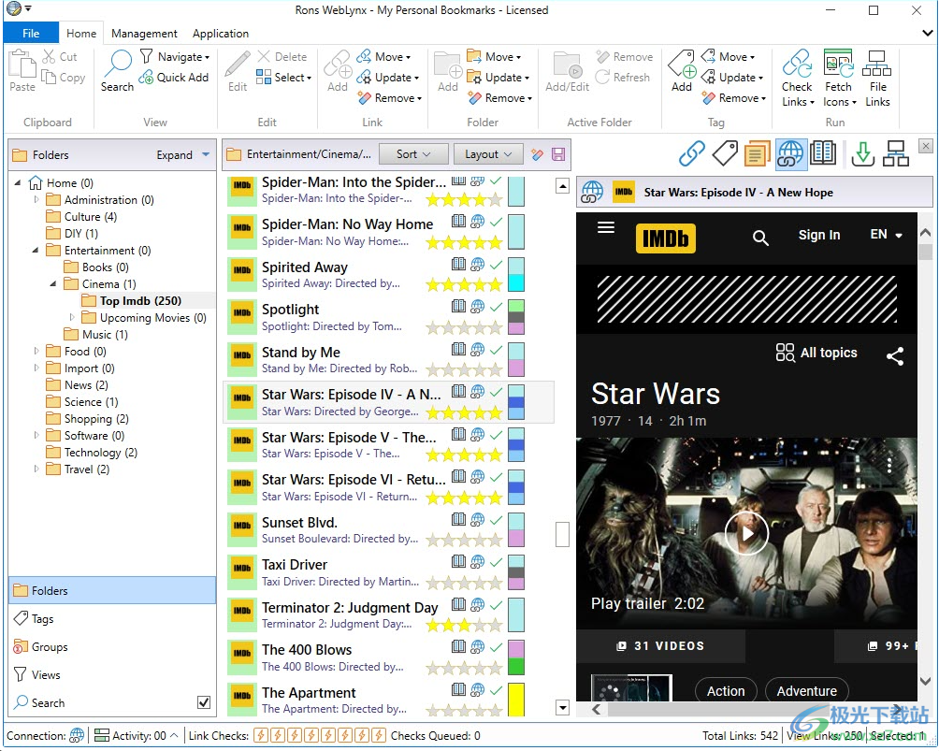This screenshot has height=751, width=939.
Task: Click the yellow color swatch for The Apartment
Action: 515,700
